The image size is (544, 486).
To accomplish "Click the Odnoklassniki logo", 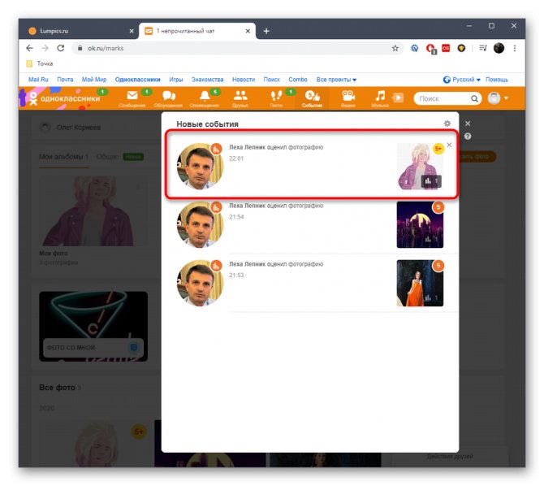I will pyautogui.click(x=64, y=98).
